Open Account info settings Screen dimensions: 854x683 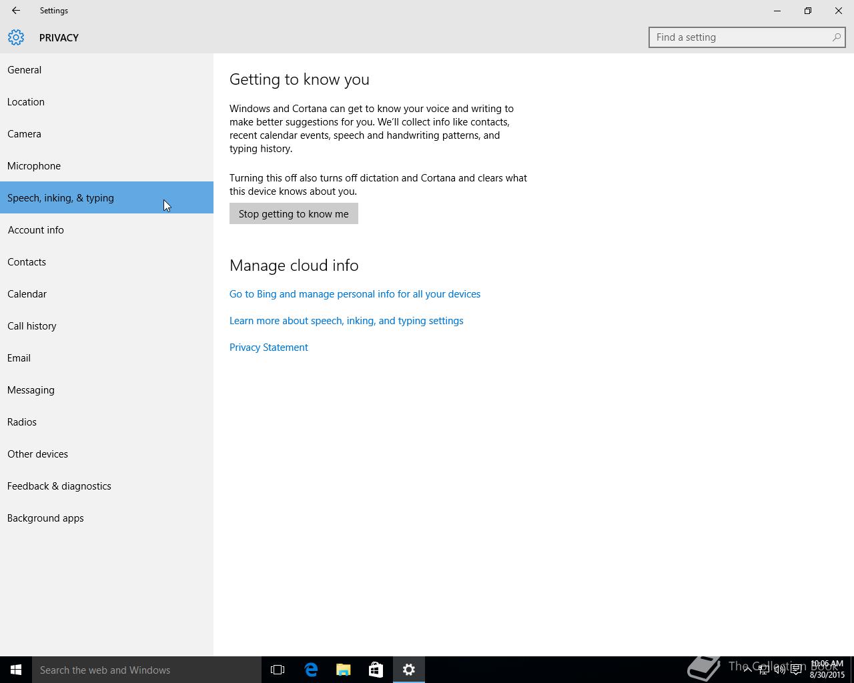point(107,229)
